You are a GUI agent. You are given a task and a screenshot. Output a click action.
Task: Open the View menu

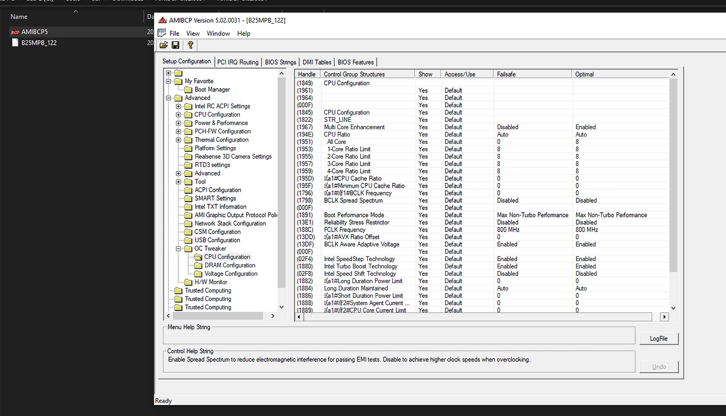193,33
